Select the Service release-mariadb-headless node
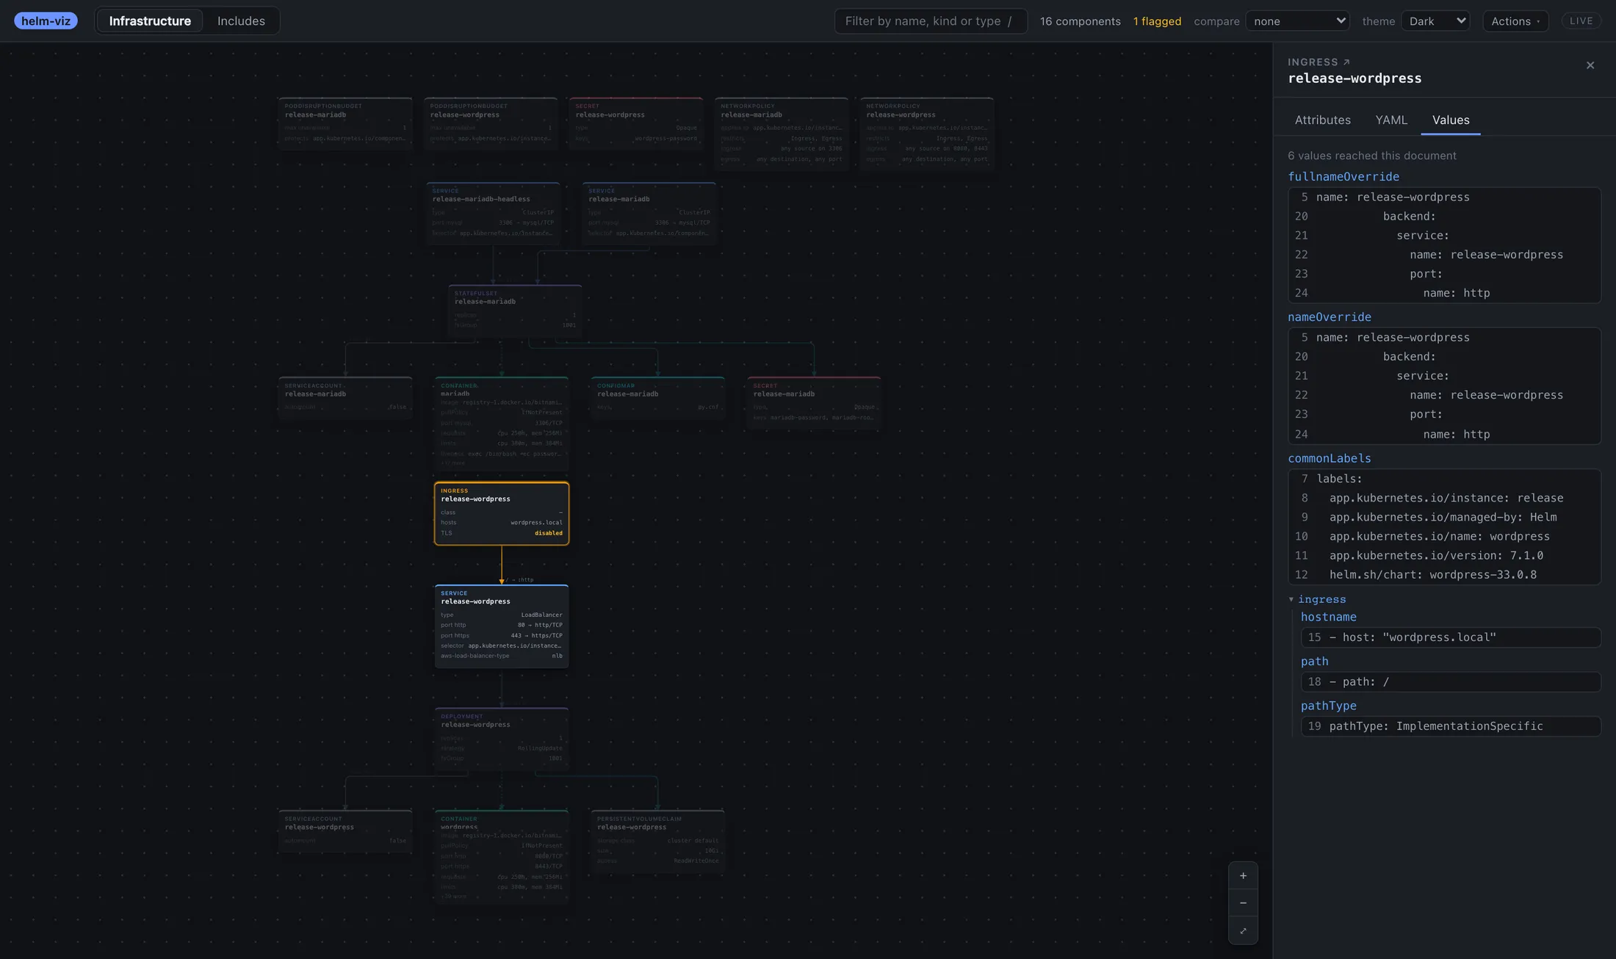 click(x=493, y=213)
